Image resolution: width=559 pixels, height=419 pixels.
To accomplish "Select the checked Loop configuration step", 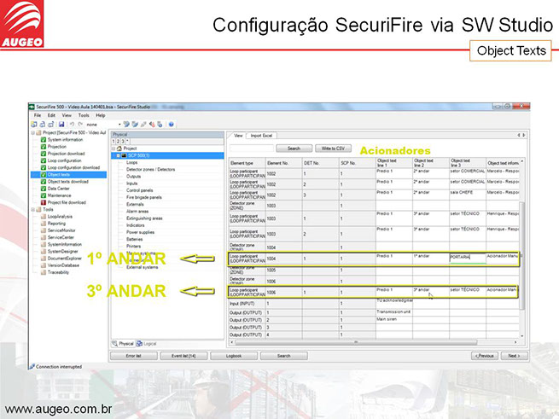I will [64, 160].
